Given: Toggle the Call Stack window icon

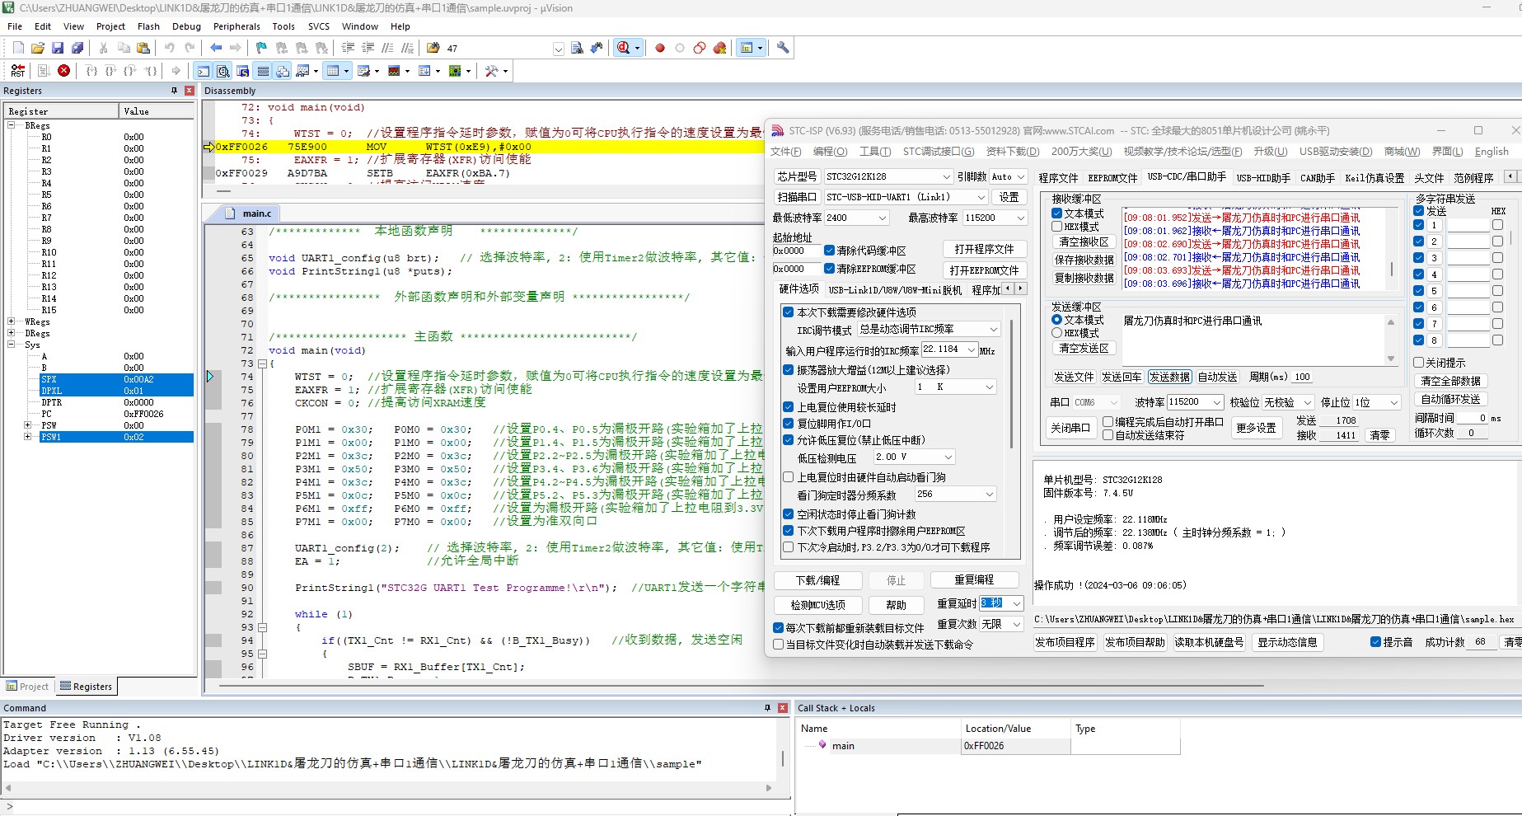Looking at the screenshot, I should [x=283, y=71].
